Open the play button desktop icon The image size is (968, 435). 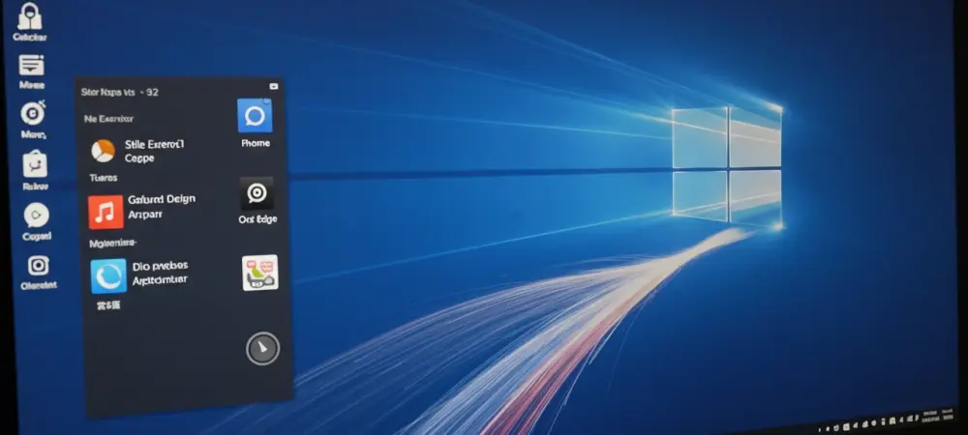coord(37,215)
